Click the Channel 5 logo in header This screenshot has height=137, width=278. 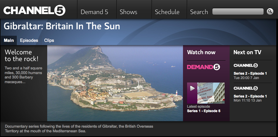pos(34,10)
